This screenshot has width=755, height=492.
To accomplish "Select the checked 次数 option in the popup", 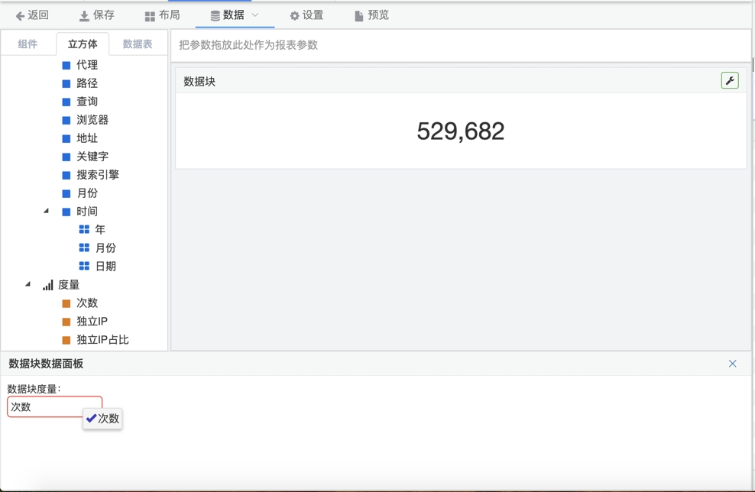I will tap(103, 419).
